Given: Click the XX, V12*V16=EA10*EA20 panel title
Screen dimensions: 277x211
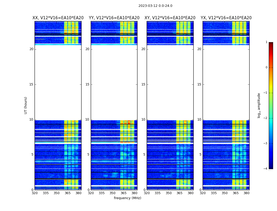Looking at the screenshot, I should click(58, 18).
